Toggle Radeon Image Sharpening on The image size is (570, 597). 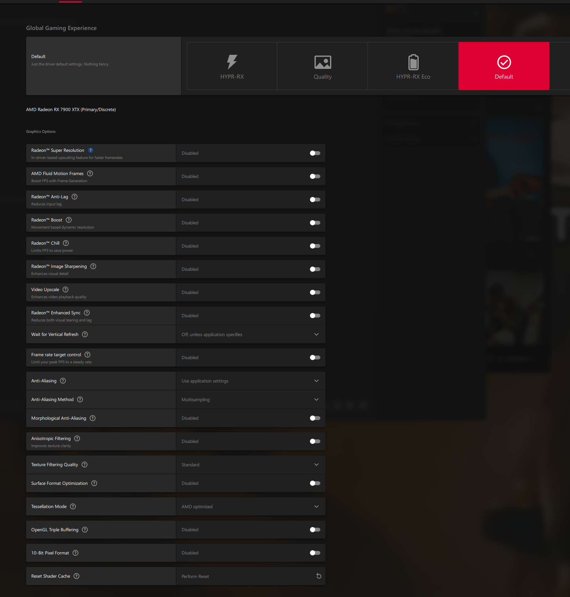click(x=315, y=269)
